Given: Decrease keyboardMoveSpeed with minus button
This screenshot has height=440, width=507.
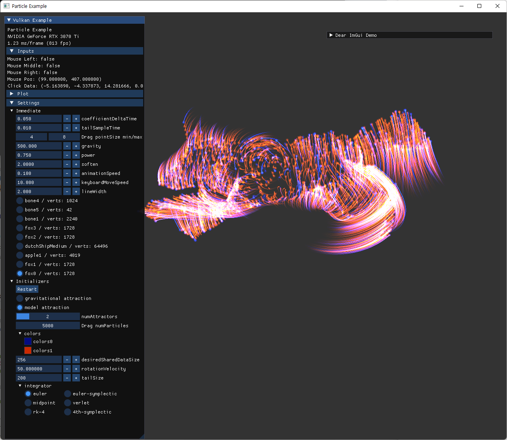Looking at the screenshot, I should pyautogui.click(x=67, y=182).
